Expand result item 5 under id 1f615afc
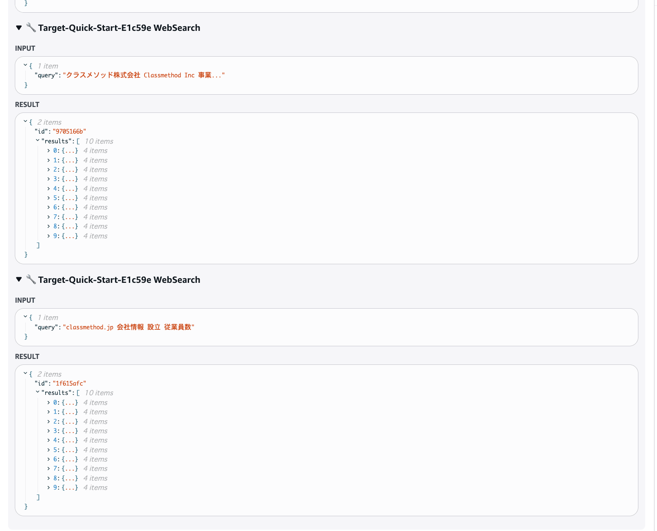The width and height of the screenshot is (657, 531). pos(49,450)
